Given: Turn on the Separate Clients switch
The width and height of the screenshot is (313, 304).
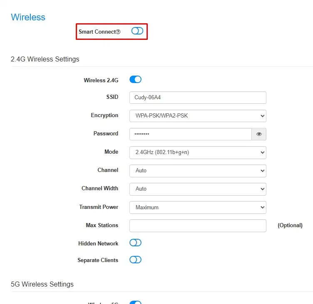Looking at the screenshot, I should click(135, 260).
